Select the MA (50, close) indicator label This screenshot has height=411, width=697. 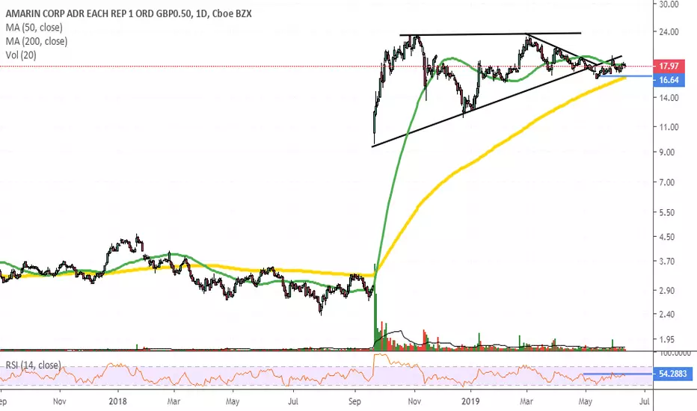[34, 28]
